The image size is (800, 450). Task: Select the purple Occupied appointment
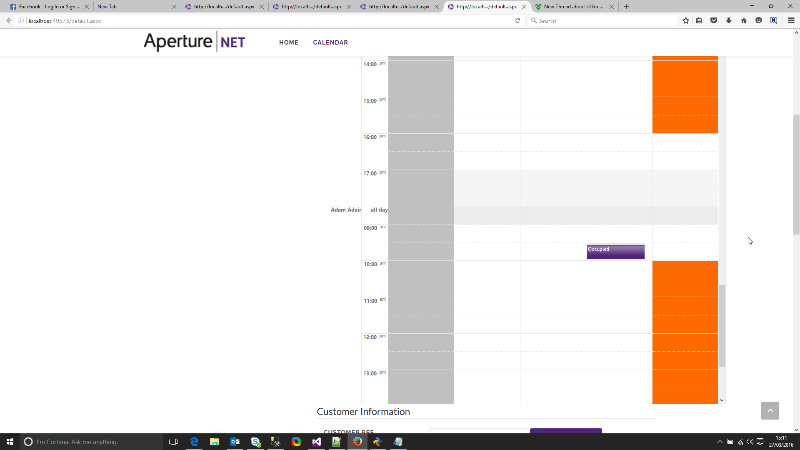615,252
